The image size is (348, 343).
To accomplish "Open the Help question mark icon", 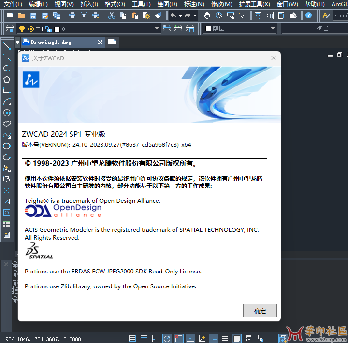I will point(308,15).
